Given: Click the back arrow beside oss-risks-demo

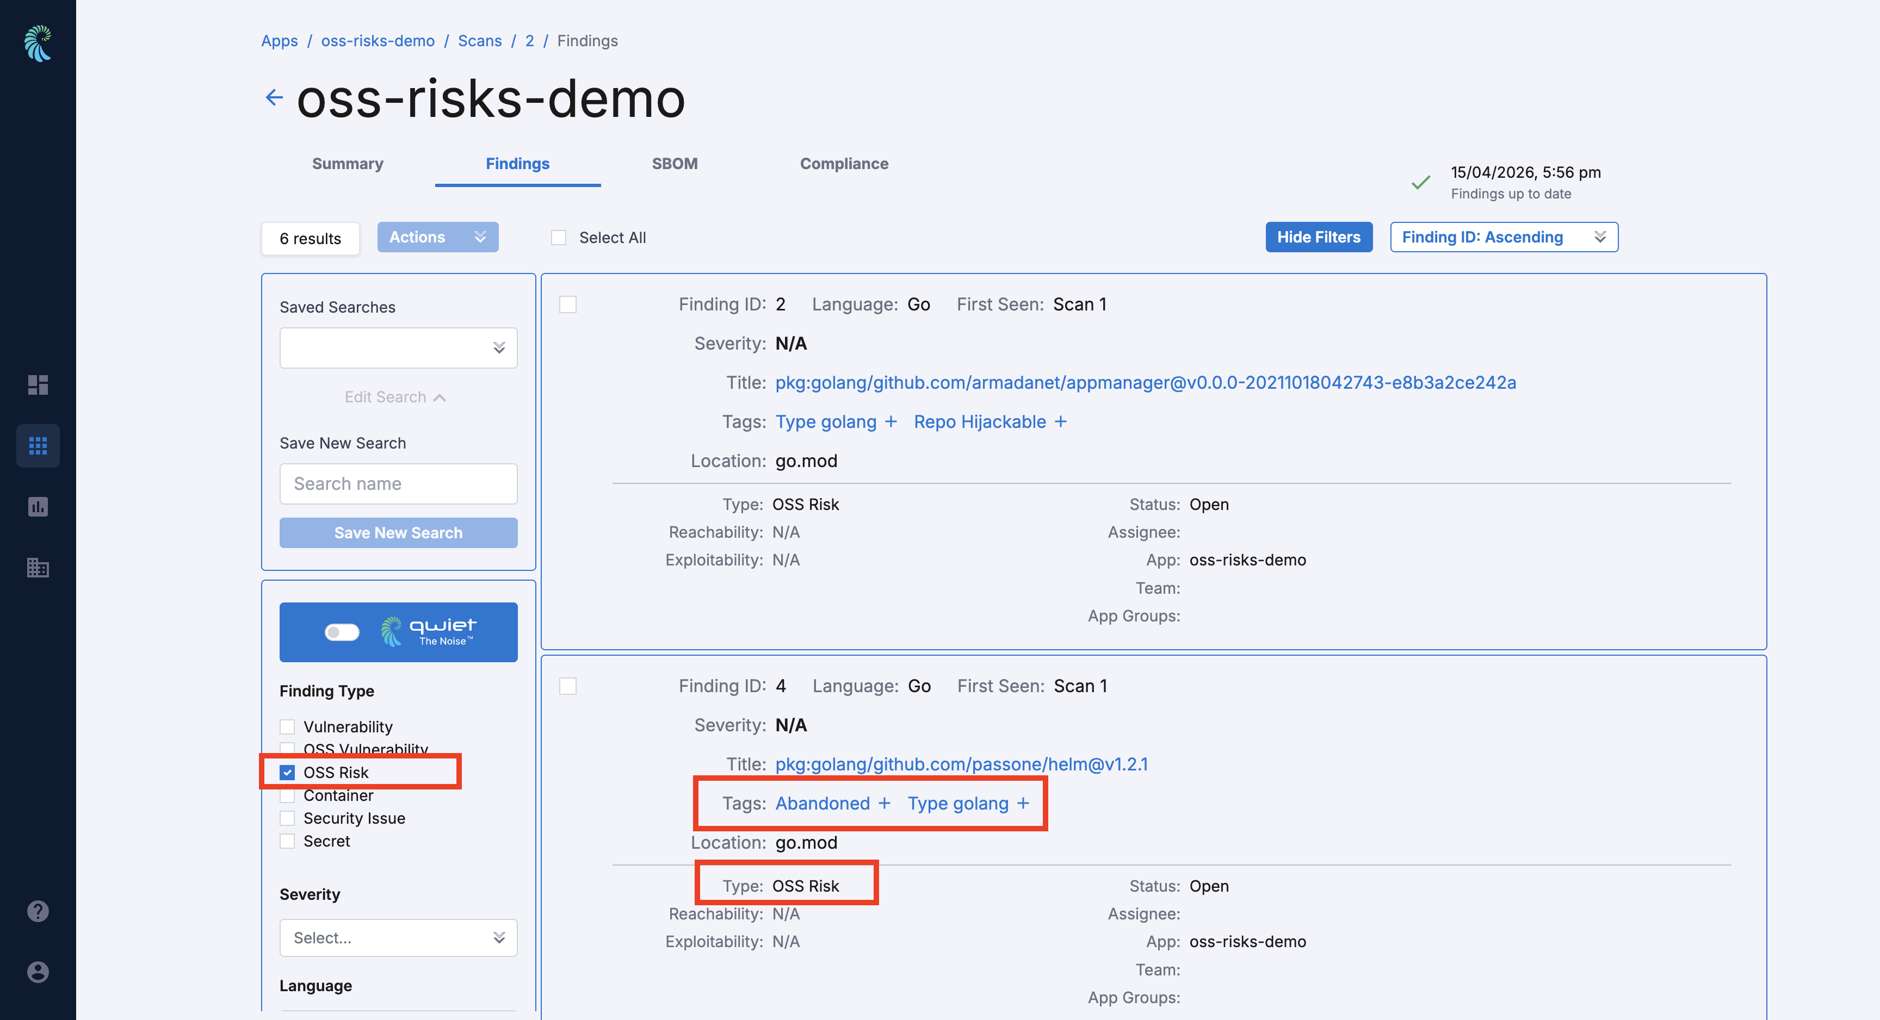Looking at the screenshot, I should (274, 98).
